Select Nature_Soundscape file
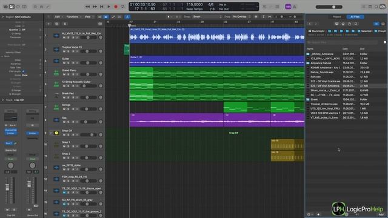This screenshot has width=388, height=218. click(322, 73)
